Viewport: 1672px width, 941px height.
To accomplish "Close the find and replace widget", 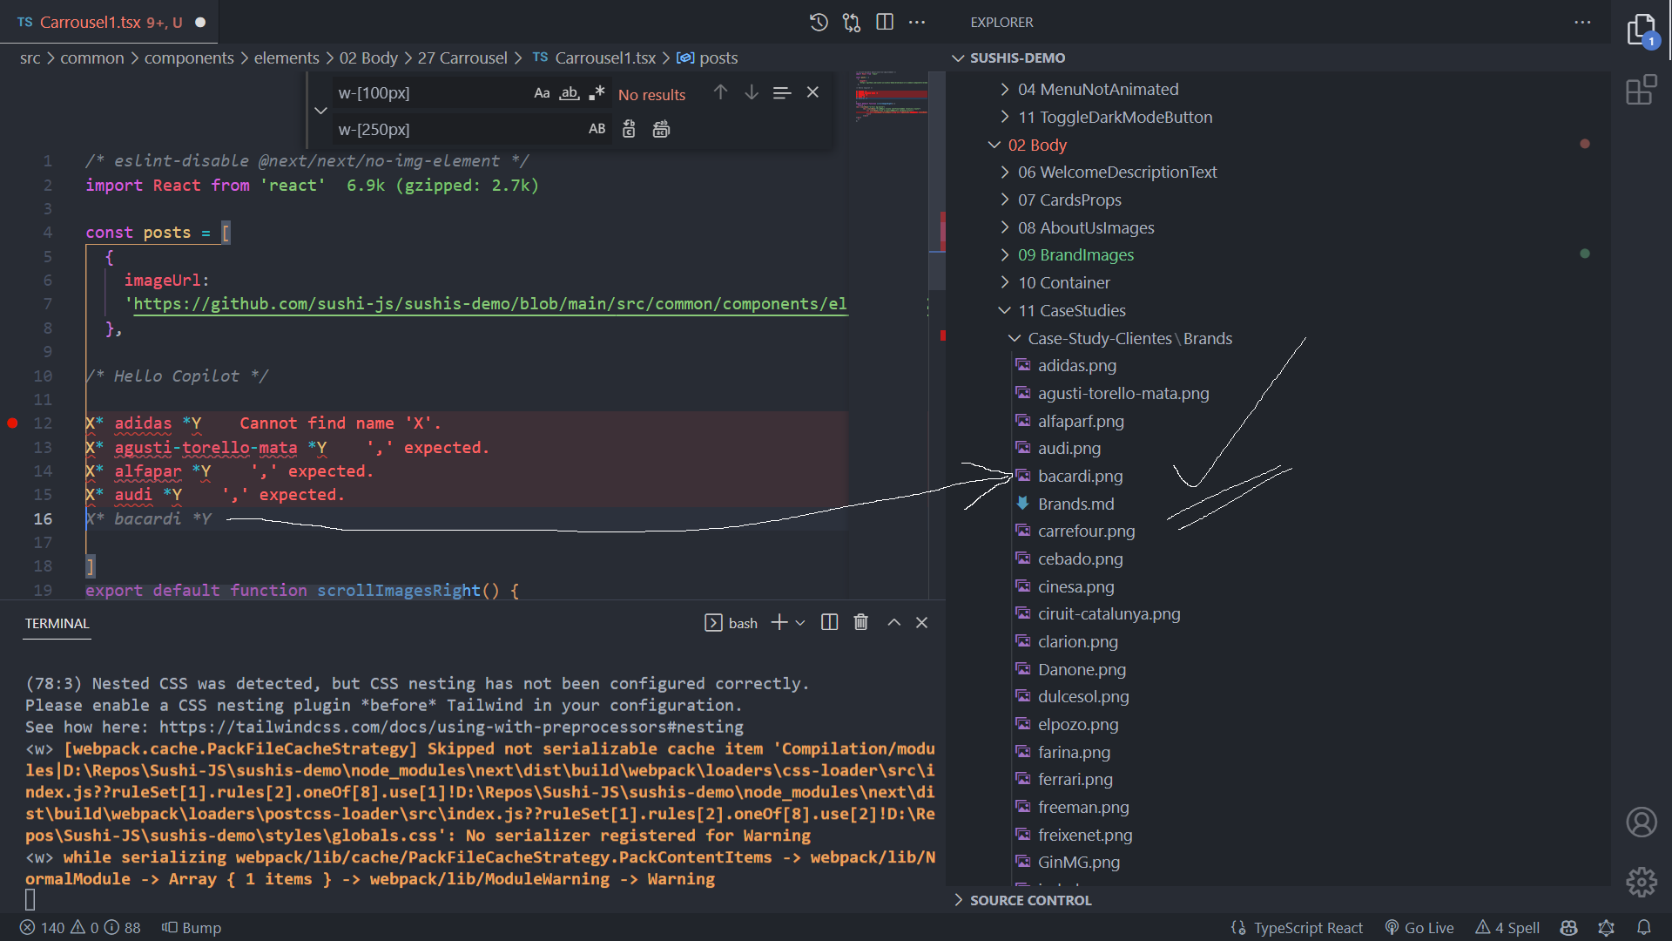I will point(812,92).
